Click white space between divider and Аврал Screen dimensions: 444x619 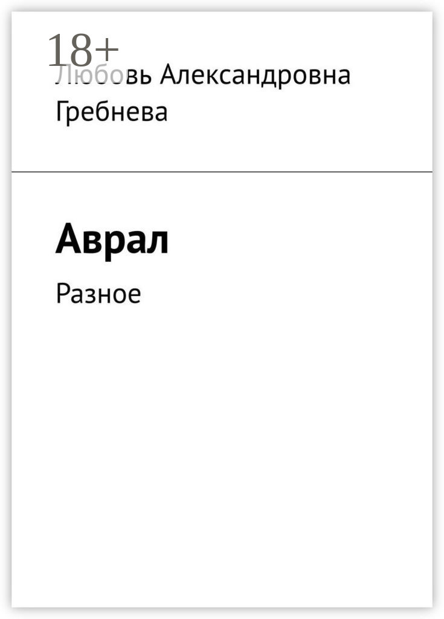(x=222, y=196)
